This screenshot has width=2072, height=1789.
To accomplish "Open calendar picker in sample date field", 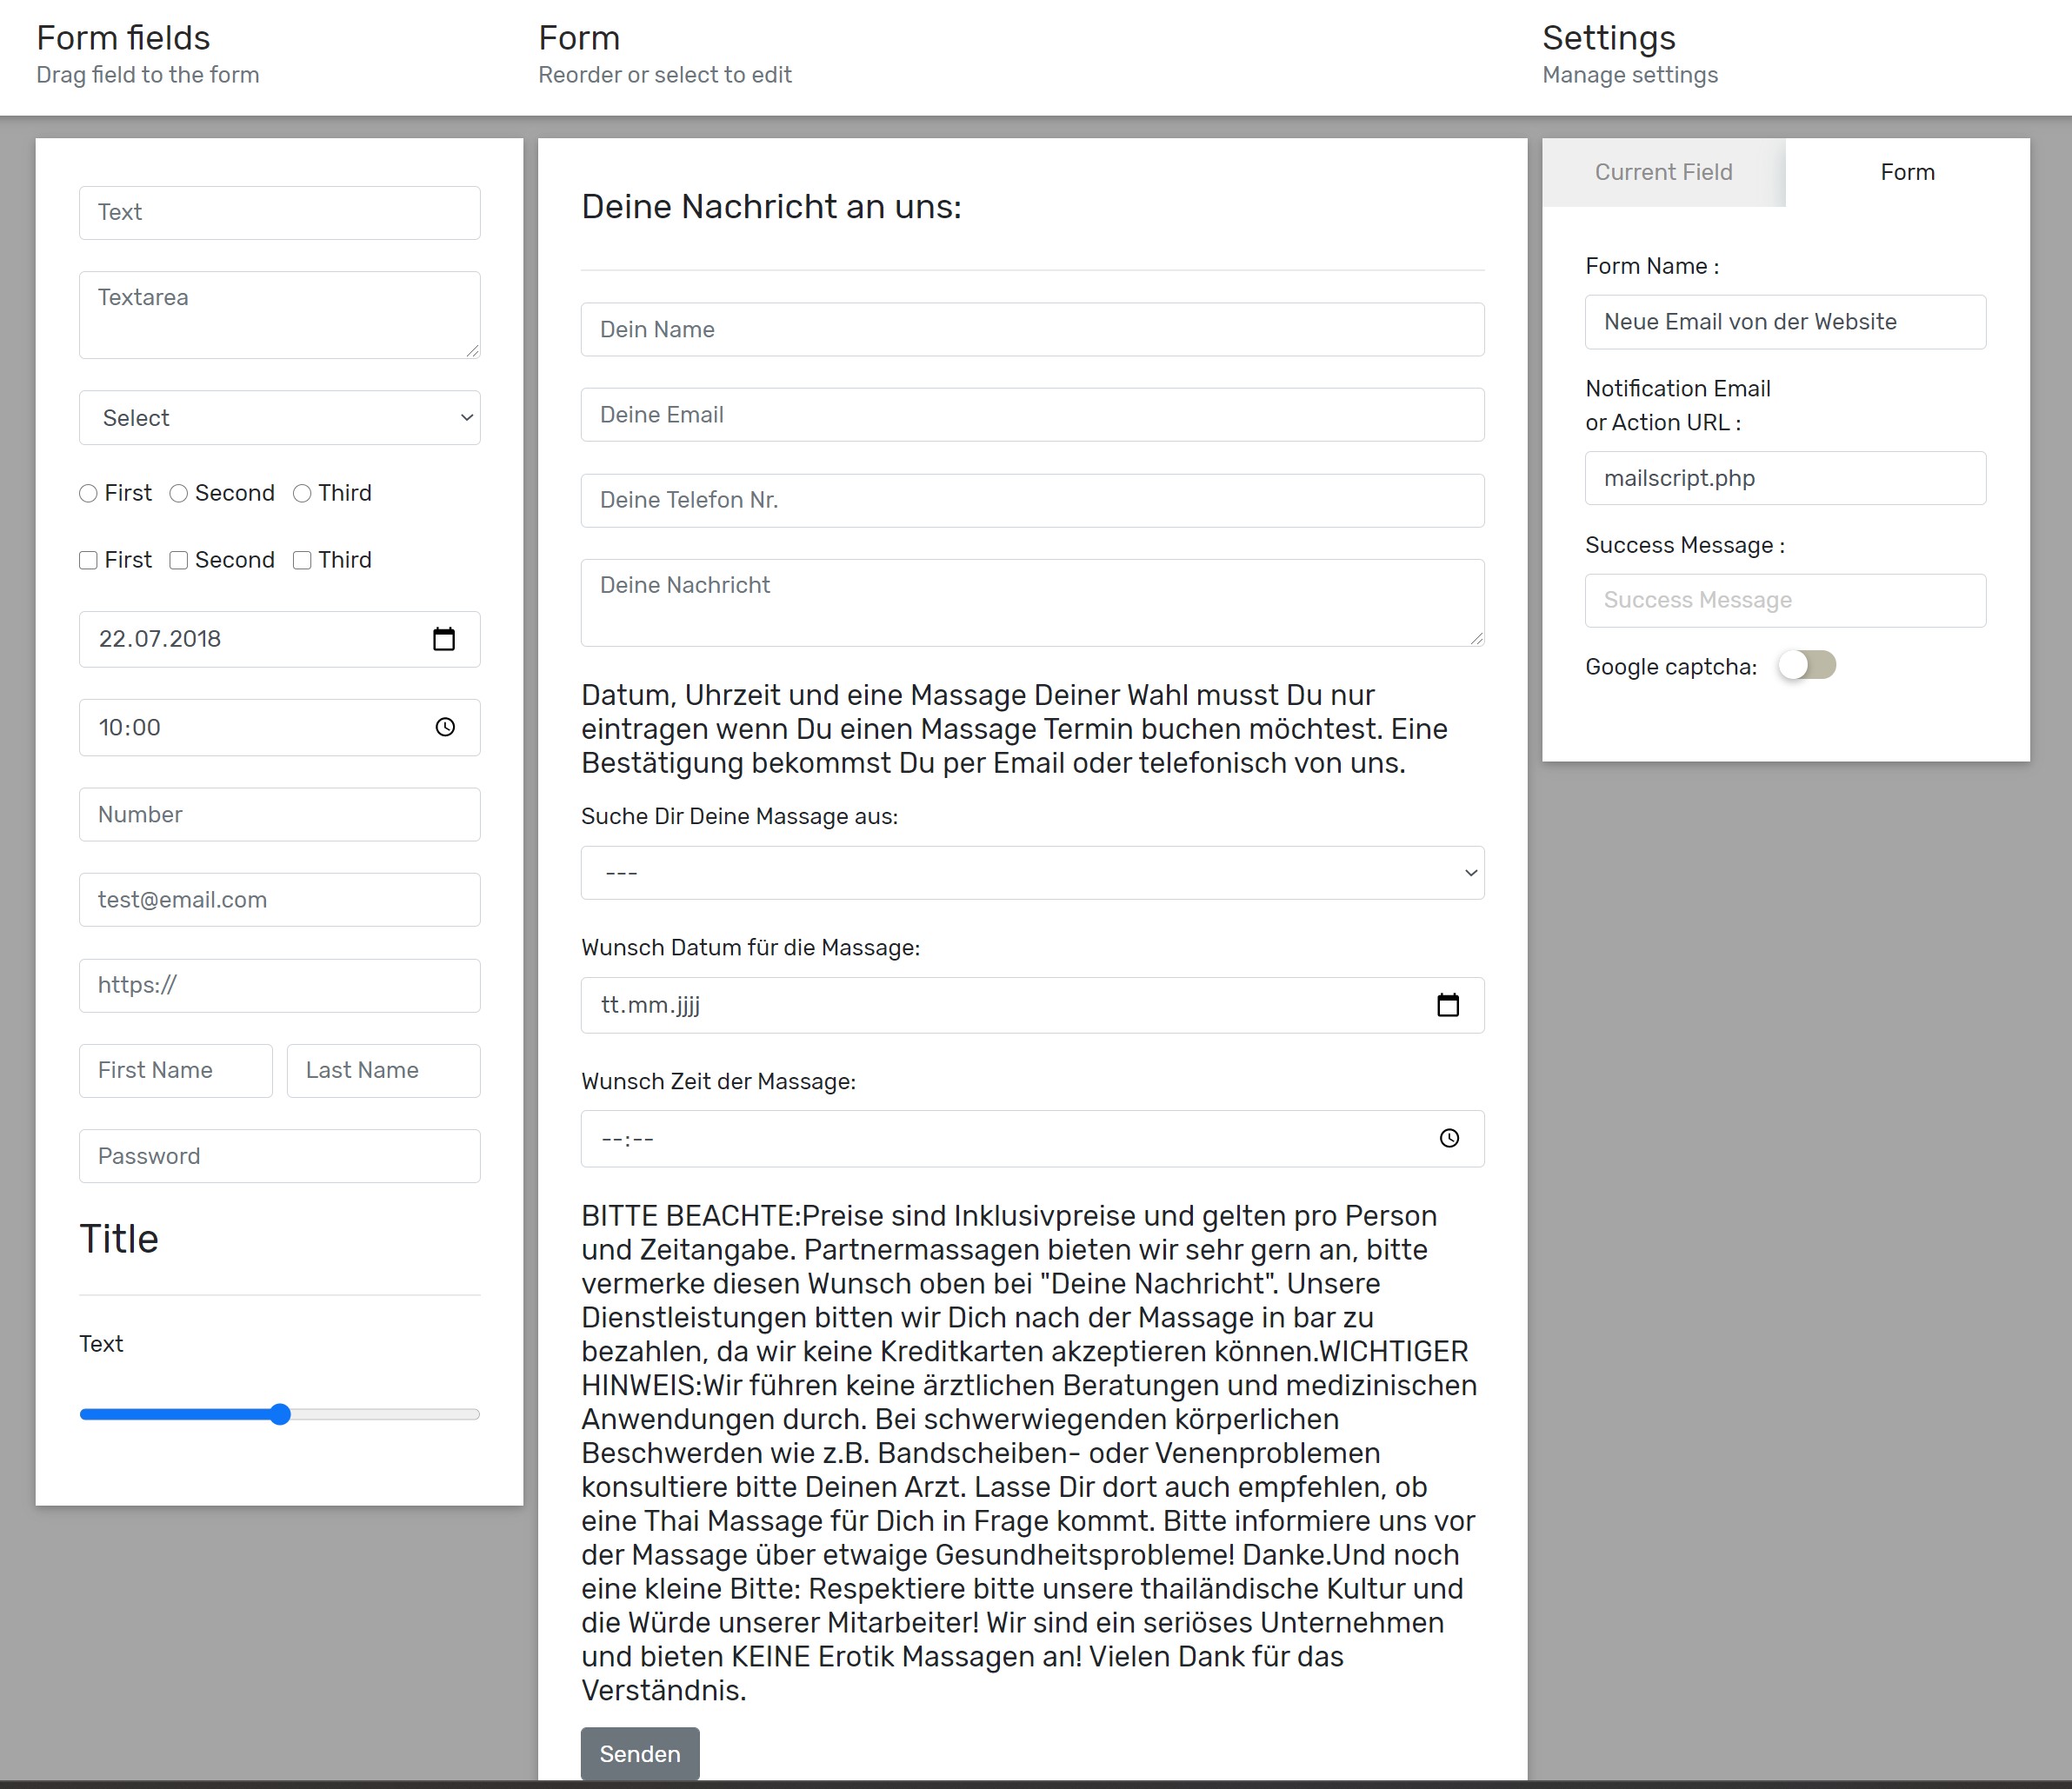I will 444,639.
